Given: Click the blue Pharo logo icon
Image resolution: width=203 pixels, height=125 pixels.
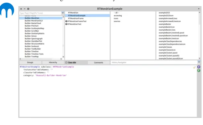Looking at the screenshot, I should pos(7,10).
